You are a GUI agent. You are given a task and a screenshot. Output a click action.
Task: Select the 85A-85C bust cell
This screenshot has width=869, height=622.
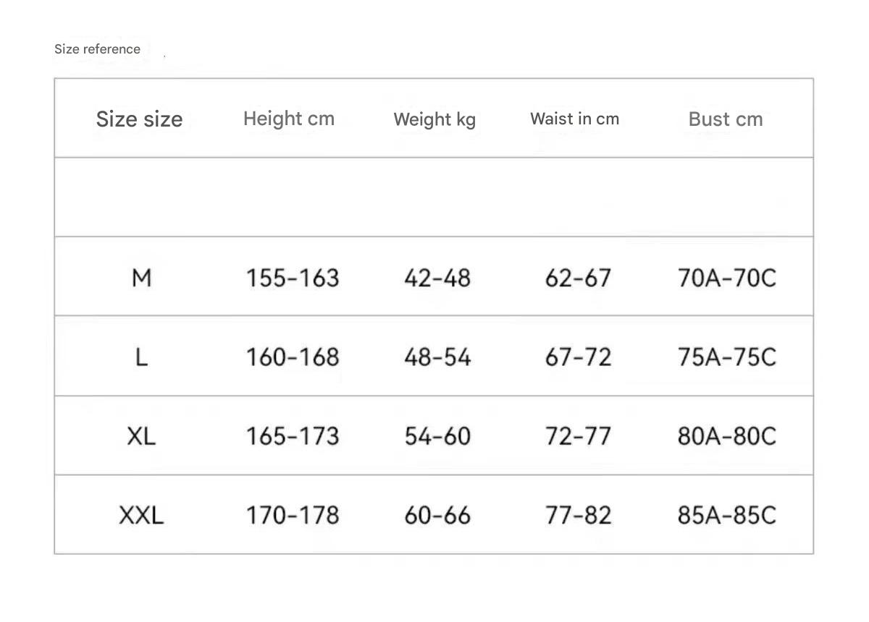(726, 515)
